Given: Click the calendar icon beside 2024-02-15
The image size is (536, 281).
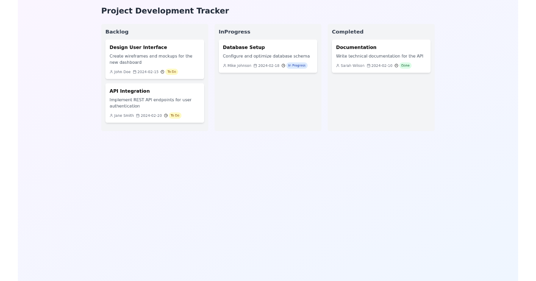Looking at the screenshot, I should coord(134,71).
